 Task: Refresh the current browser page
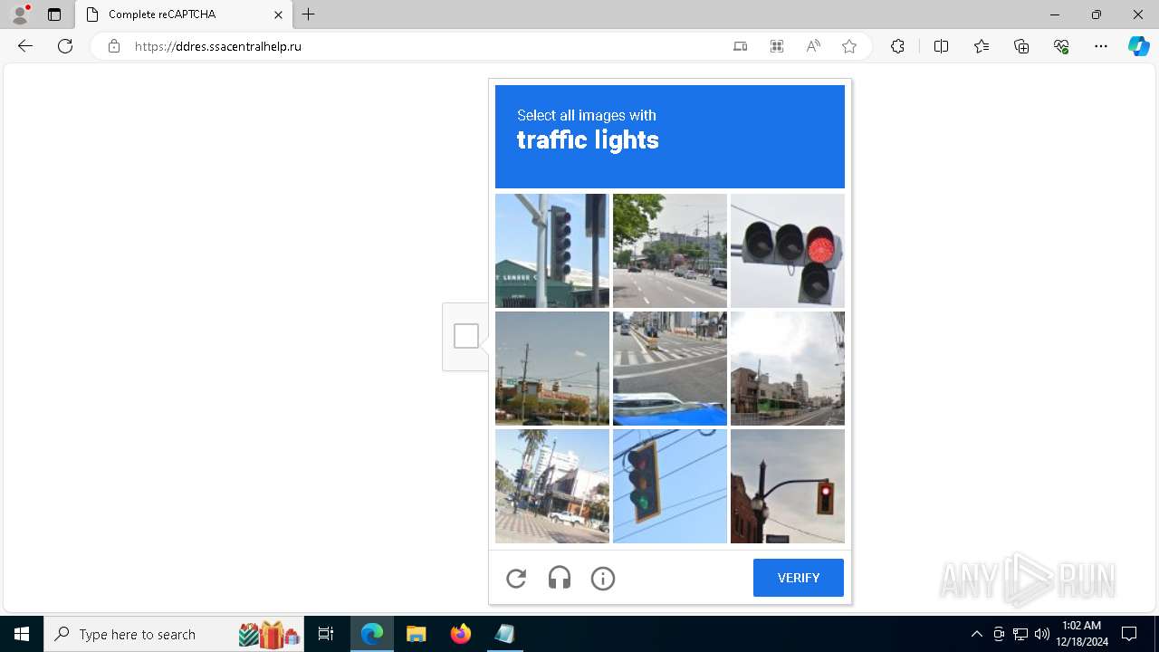coord(65,46)
